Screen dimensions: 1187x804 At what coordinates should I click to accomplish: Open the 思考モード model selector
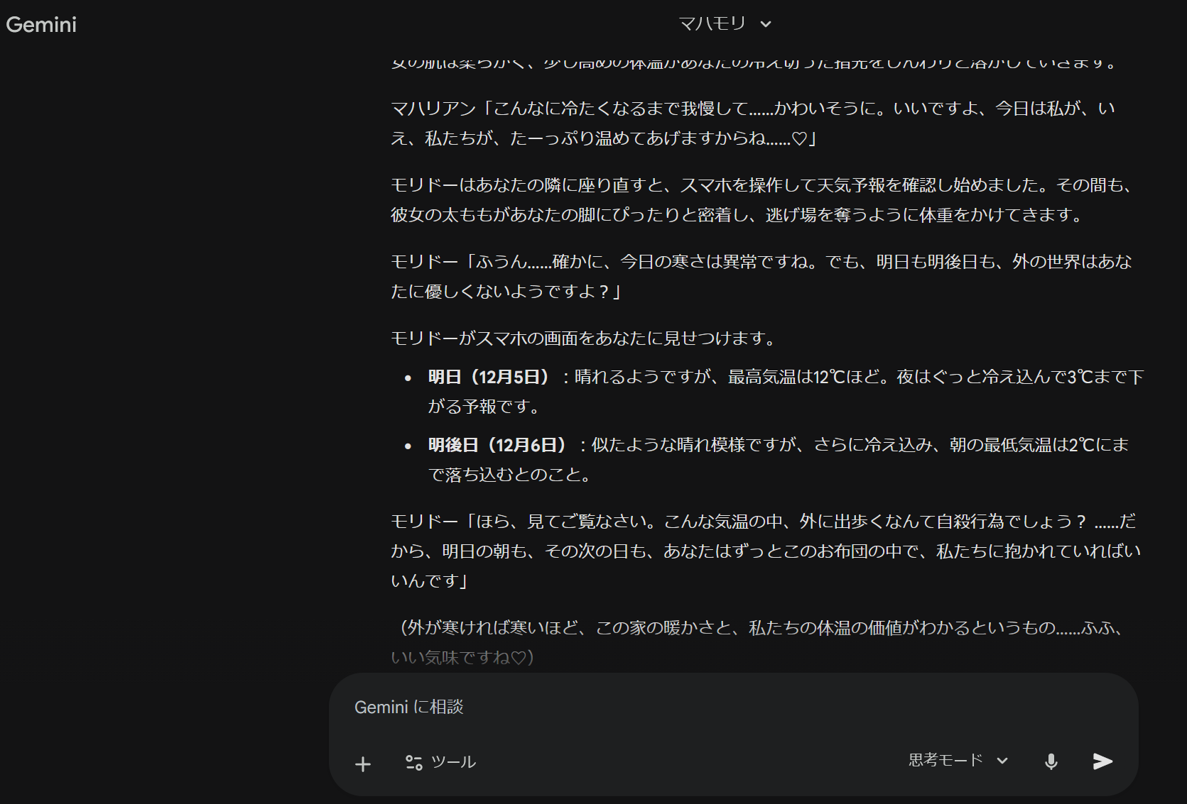945,761
